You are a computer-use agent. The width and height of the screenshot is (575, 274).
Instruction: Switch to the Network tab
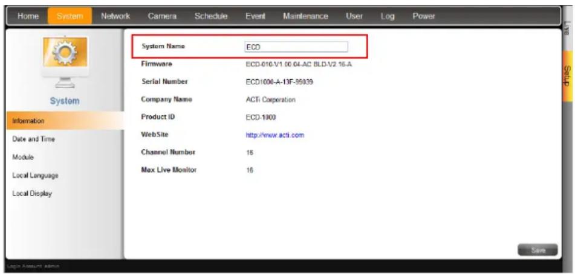point(115,16)
